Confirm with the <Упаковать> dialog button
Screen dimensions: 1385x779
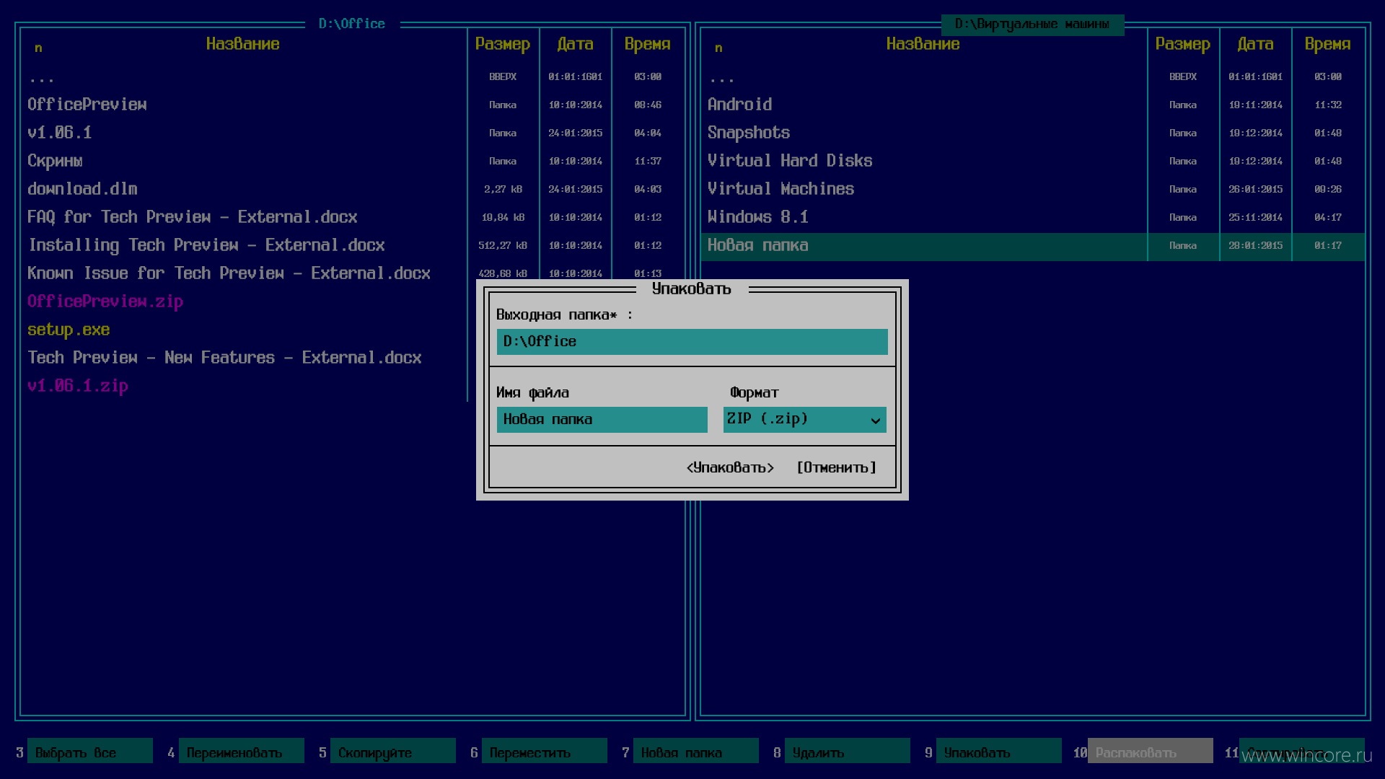pos(730,467)
